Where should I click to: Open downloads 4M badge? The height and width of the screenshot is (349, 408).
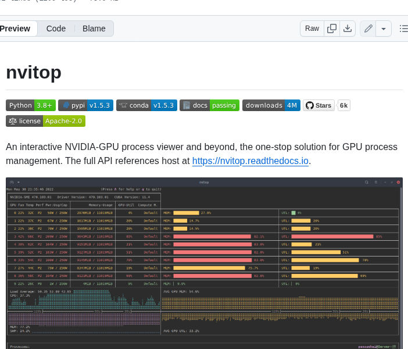coord(271,105)
